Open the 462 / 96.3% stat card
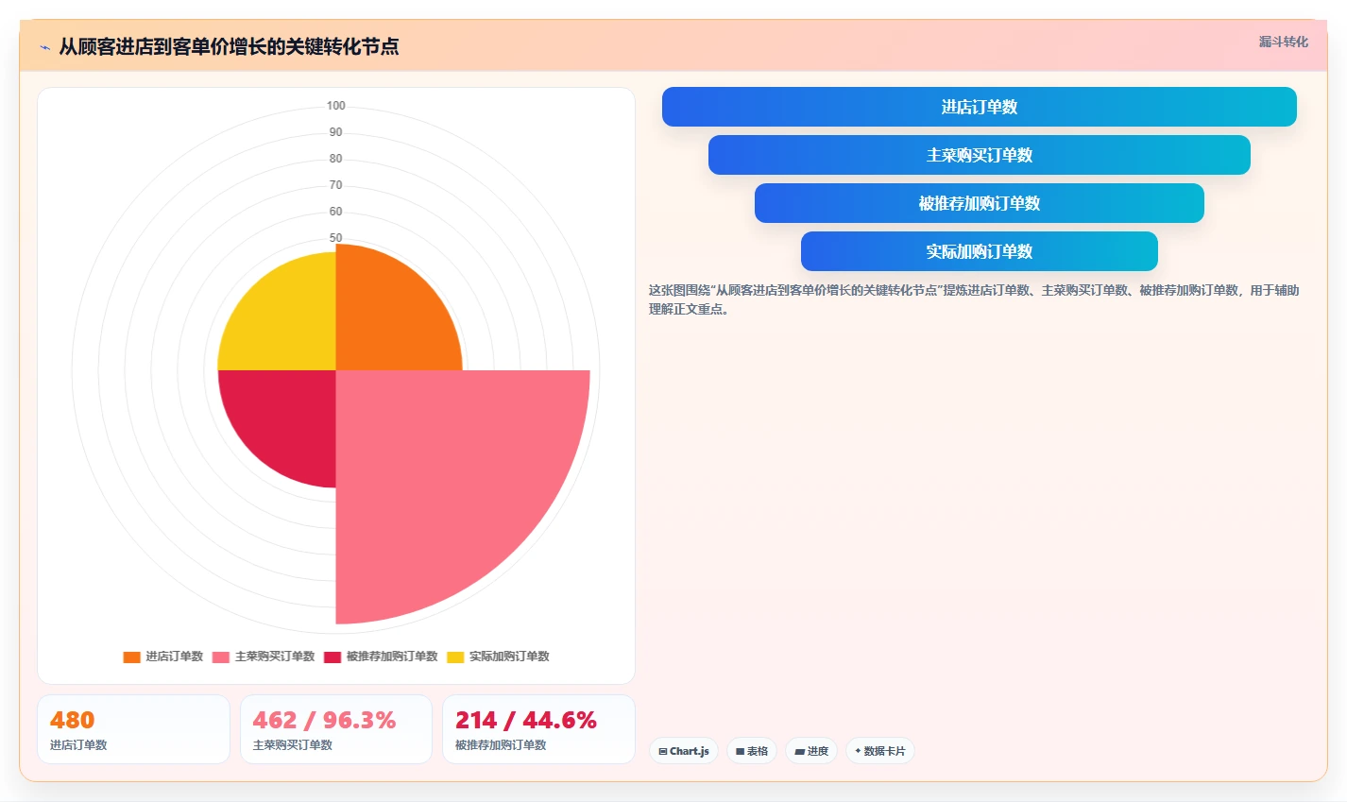1347x802 pixels. pos(336,729)
